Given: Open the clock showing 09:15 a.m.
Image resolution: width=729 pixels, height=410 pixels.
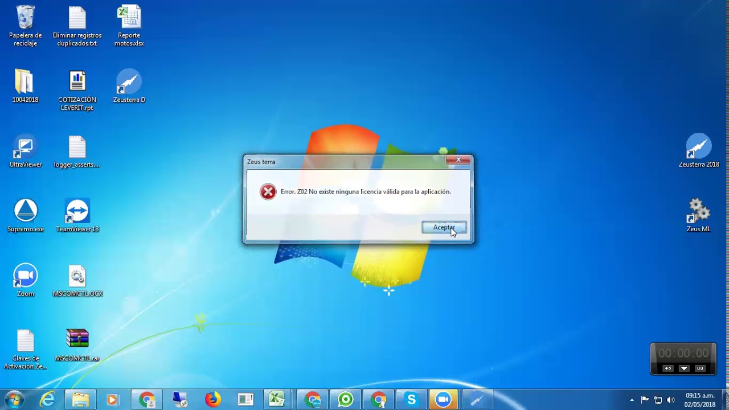Looking at the screenshot, I should tap(700, 400).
